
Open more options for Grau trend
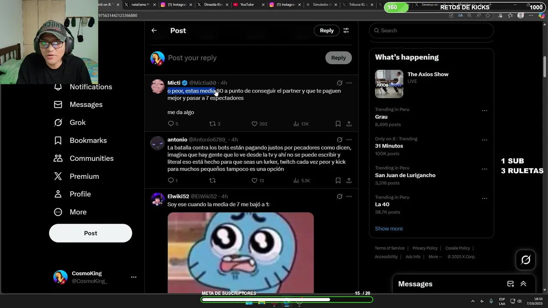point(484,110)
